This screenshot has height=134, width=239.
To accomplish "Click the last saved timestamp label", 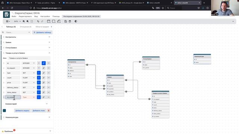I will pos(81,16).
